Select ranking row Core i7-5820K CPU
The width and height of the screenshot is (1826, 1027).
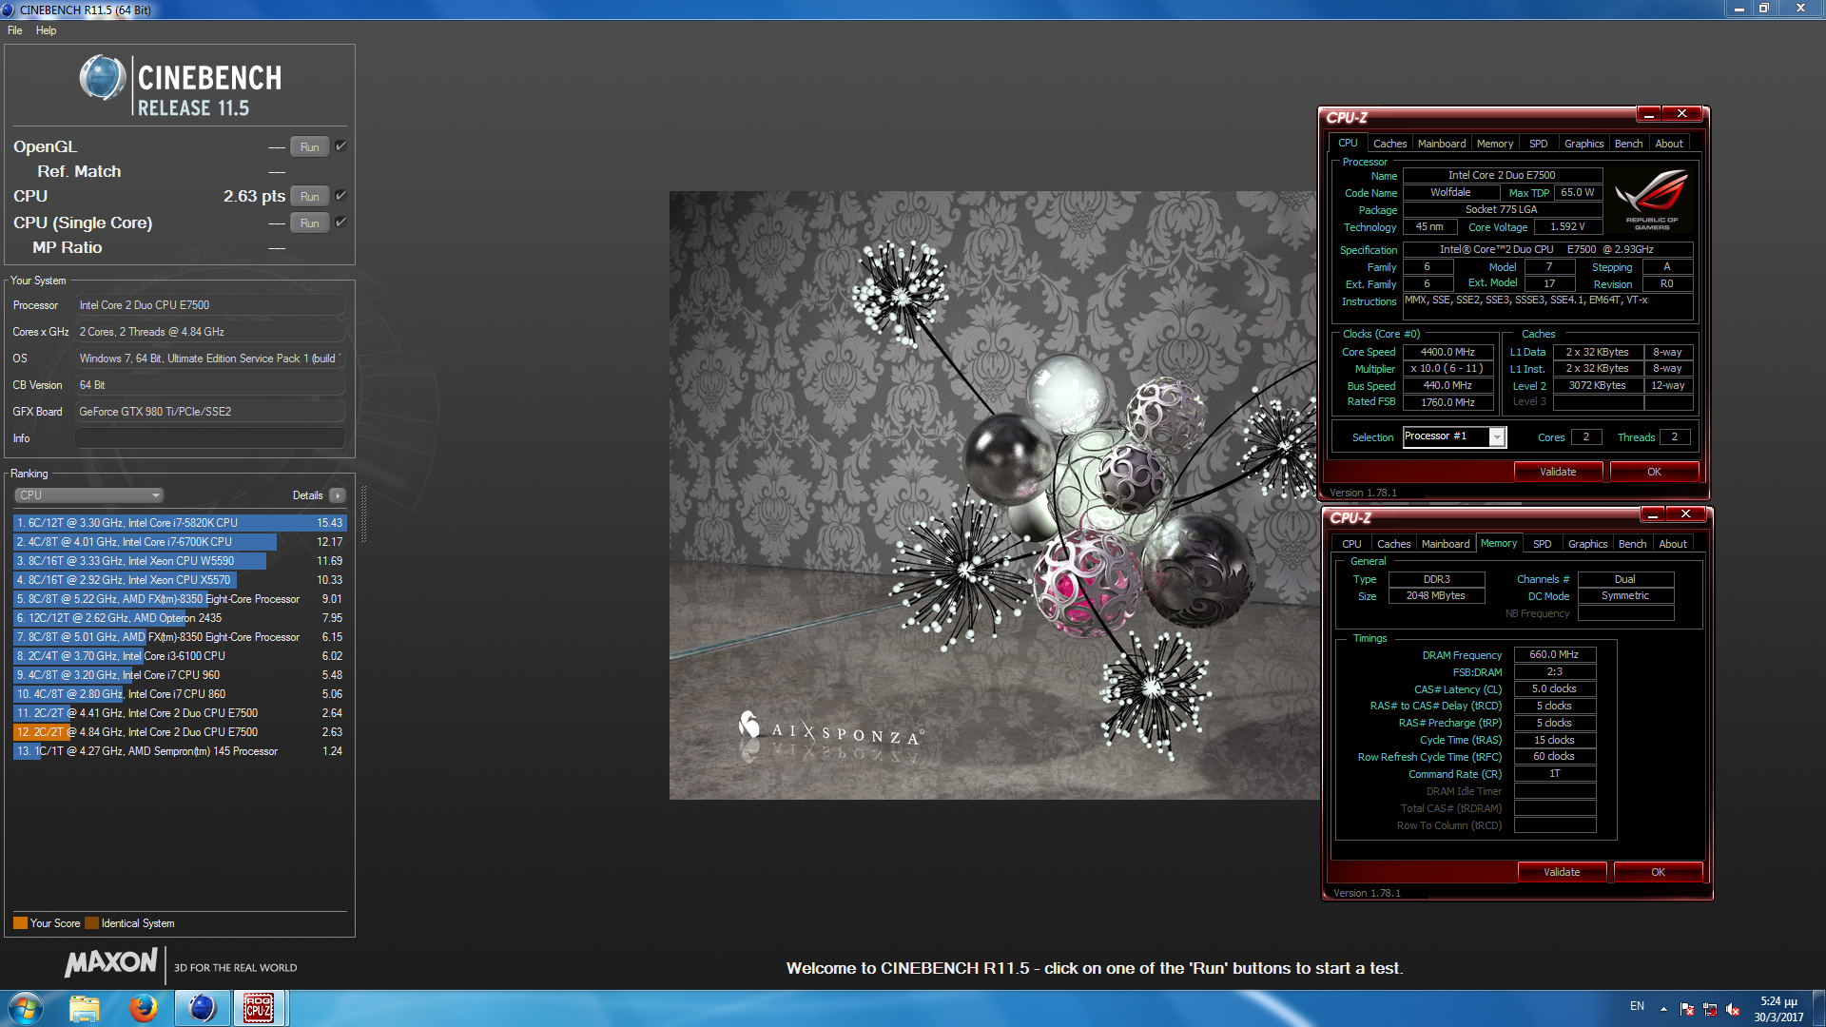(179, 523)
